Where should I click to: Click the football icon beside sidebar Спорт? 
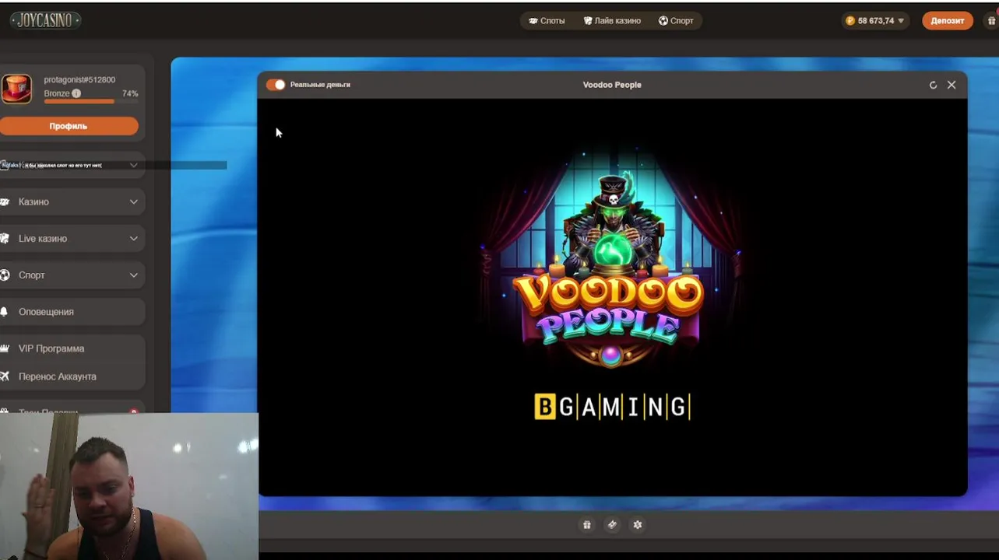tap(5, 275)
